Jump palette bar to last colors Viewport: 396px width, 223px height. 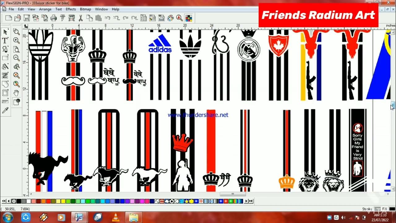[x=252, y=201]
